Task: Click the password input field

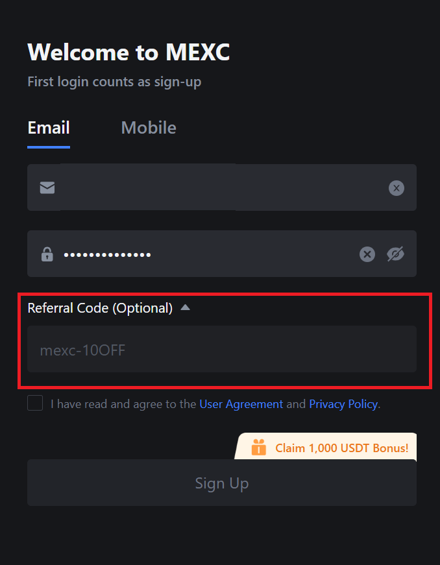Action: coord(195,254)
